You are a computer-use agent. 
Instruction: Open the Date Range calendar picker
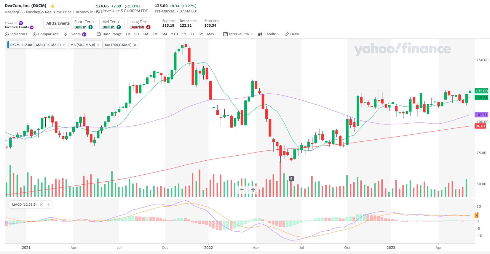[x=99, y=34]
